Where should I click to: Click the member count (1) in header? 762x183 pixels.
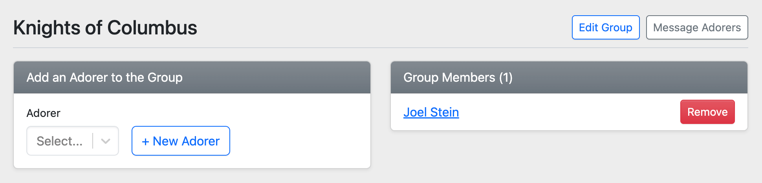506,77
